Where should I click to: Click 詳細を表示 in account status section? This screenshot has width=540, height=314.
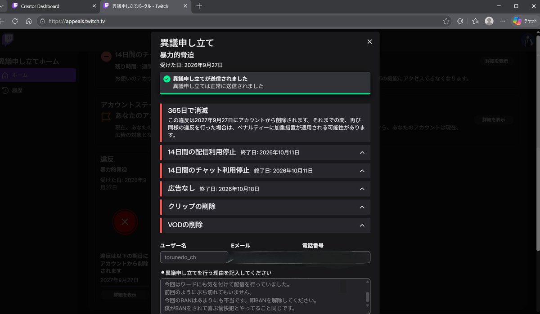[x=493, y=120]
